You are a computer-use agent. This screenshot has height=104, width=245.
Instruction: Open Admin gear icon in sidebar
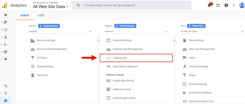[x=6, y=101]
